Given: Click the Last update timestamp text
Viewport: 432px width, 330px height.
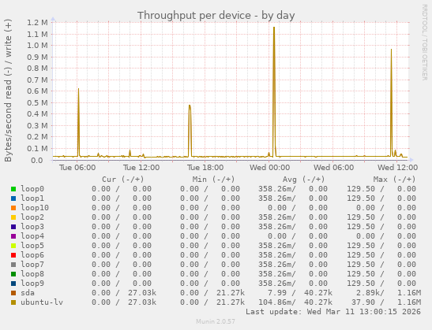Looking at the screenshot, I should pyautogui.click(x=333, y=312).
